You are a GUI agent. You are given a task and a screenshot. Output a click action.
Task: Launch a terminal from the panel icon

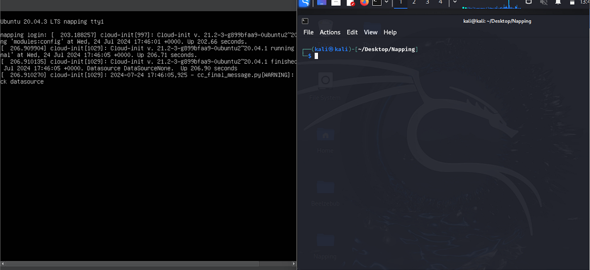tap(377, 3)
